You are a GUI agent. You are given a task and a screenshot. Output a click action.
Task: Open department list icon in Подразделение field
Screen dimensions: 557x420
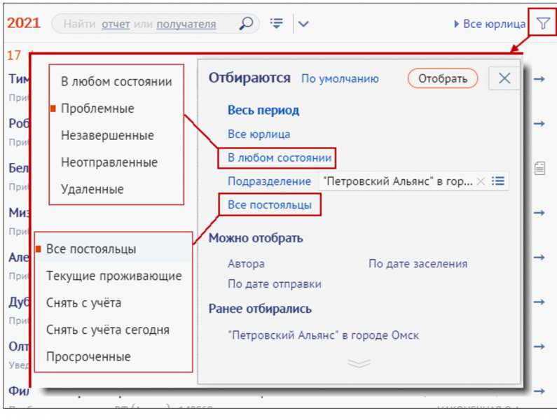[x=498, y=181]
